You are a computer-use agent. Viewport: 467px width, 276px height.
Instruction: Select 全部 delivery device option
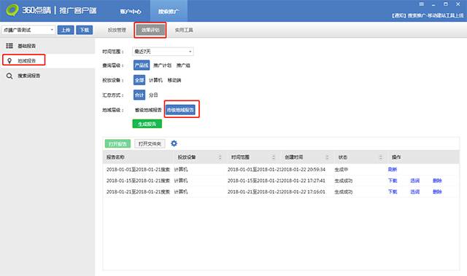pos(139,80)
